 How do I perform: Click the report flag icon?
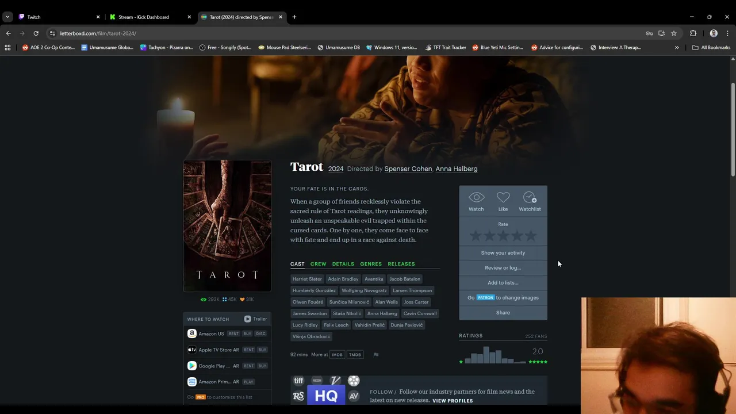(x=376, y=355)
